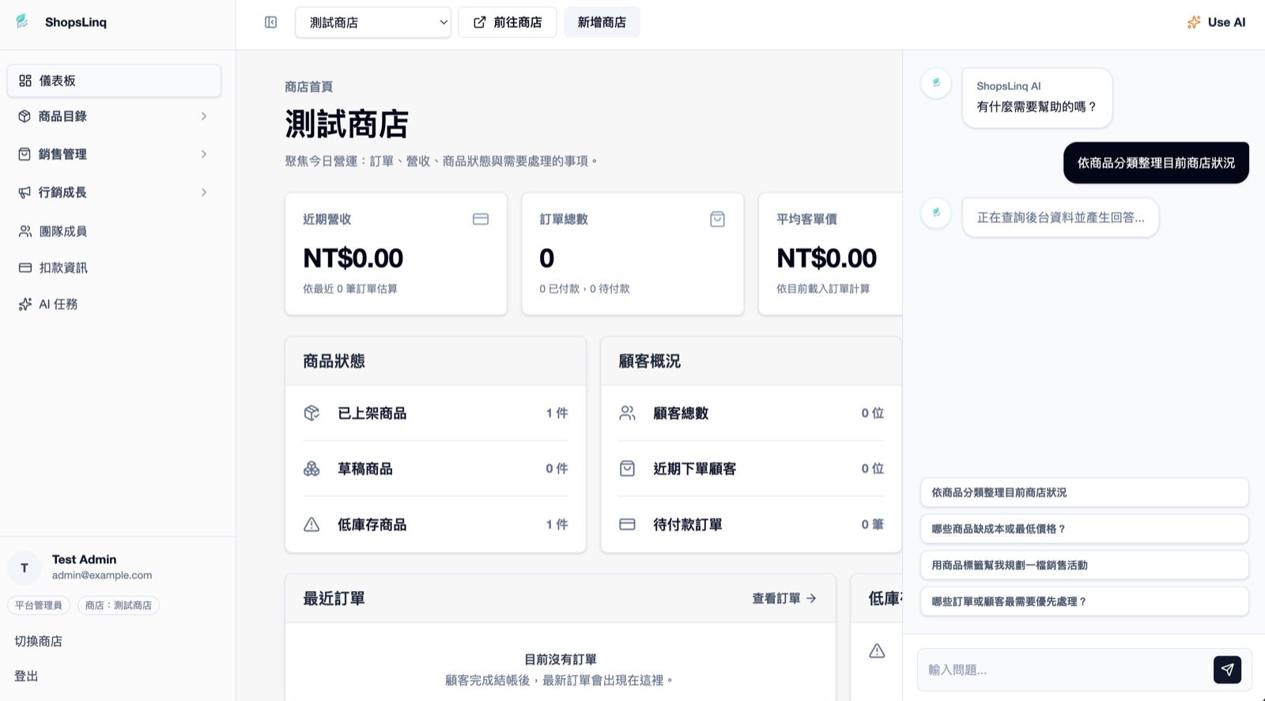Viewport: 1265px width, 701px height.
Task: Click the bag icon in 訂單總數 card
Action: coord(717,219)
